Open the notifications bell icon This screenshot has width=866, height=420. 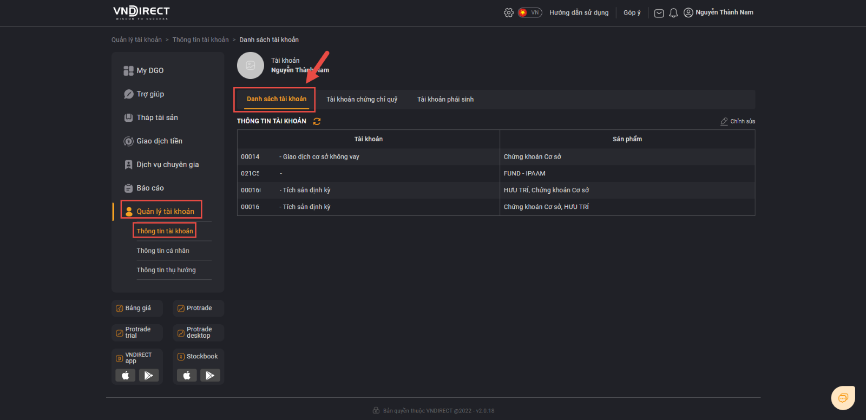[673, 13]
